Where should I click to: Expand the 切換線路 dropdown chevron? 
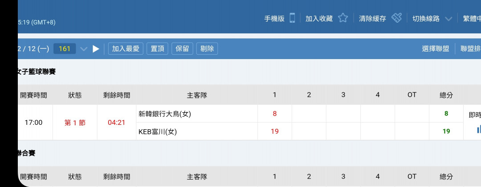pos(448,19)
